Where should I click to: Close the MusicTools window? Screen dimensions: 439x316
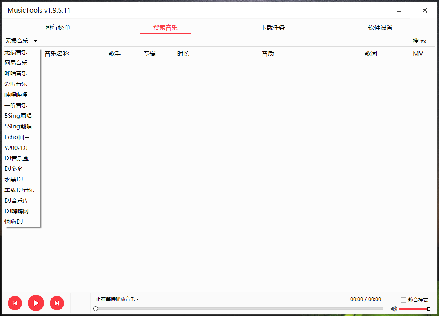click(x=425, y=10)
